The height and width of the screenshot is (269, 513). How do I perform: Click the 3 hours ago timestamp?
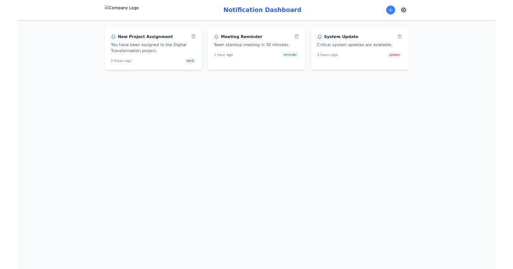(x=327, y=55)
